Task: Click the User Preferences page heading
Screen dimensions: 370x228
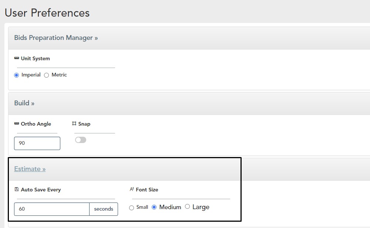Action: [47, 13]
